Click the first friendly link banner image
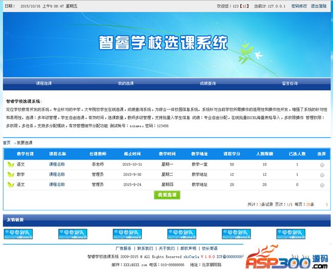This screenshot has height=271, width=333. pos(18,234)
